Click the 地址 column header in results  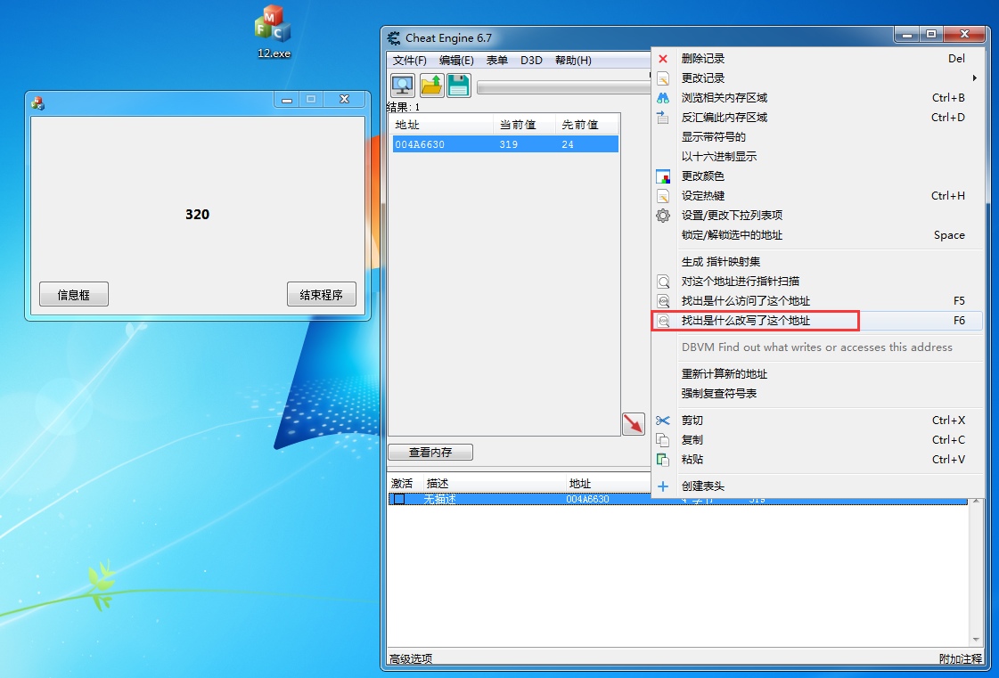click(442, 125)
